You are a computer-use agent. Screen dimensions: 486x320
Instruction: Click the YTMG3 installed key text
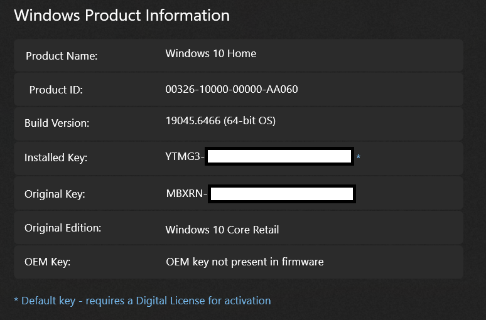click(x=185, y=156)
